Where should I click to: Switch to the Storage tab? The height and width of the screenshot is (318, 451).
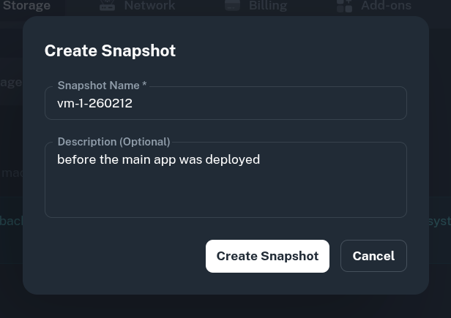pyautogui.click(x=26, y=6)
